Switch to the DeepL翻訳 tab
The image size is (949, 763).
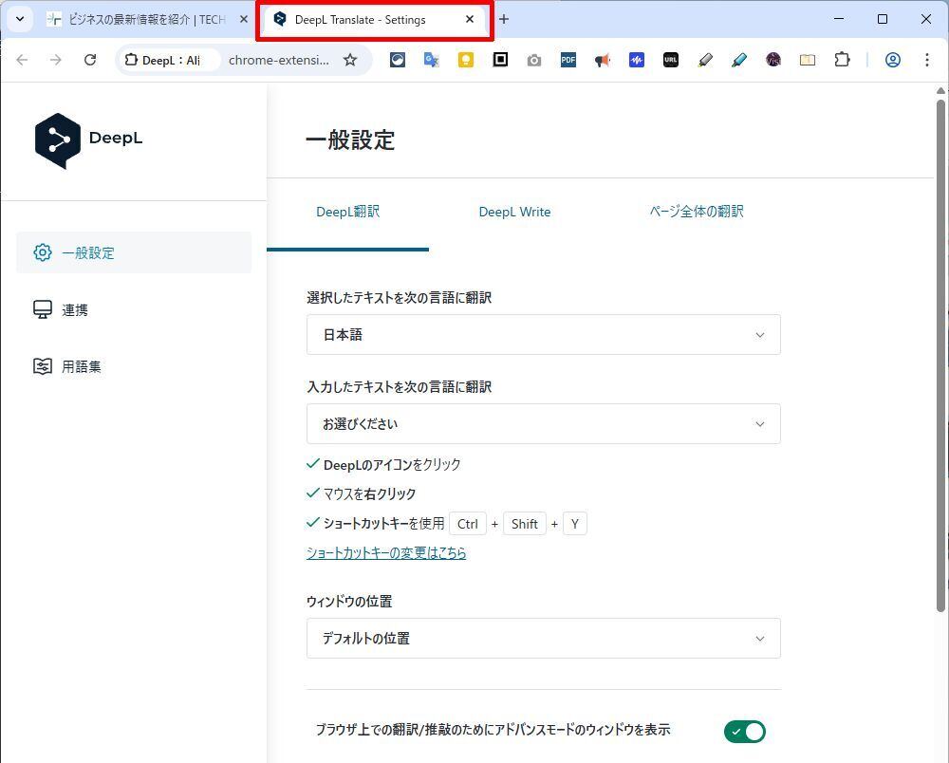point(348,212)
